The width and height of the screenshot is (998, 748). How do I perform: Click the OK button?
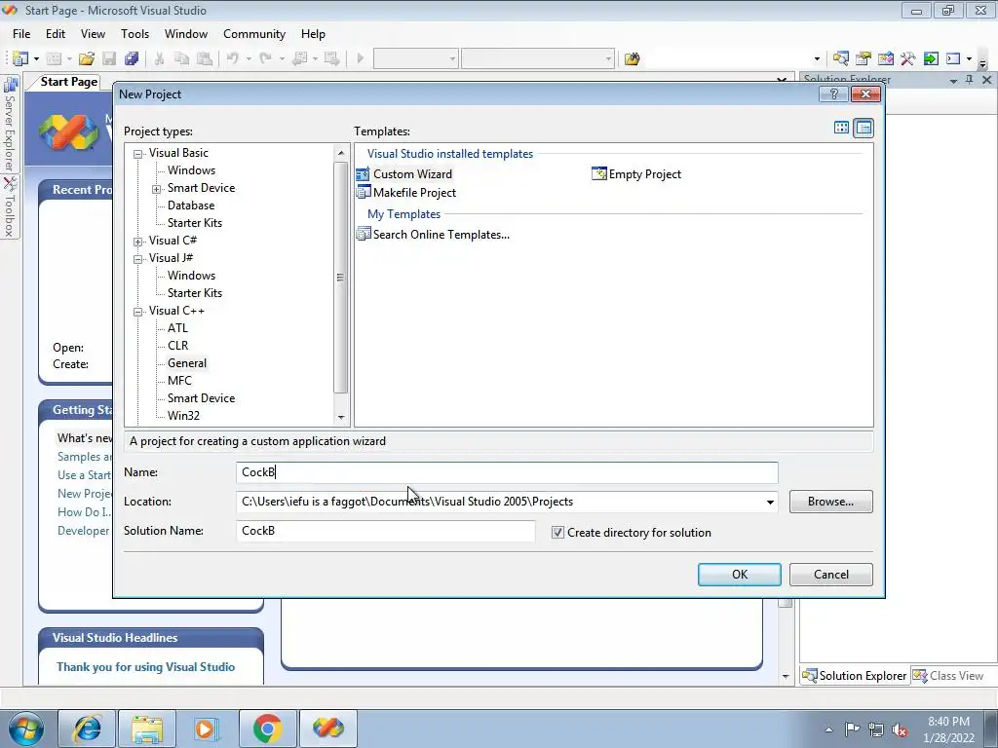tap(740, 575)
